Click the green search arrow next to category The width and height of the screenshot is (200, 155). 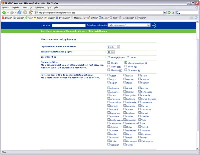(x=154, y=25)
